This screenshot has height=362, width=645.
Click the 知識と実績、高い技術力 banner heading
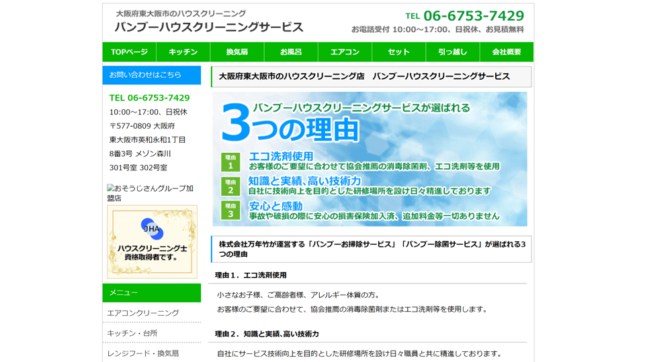304,181
